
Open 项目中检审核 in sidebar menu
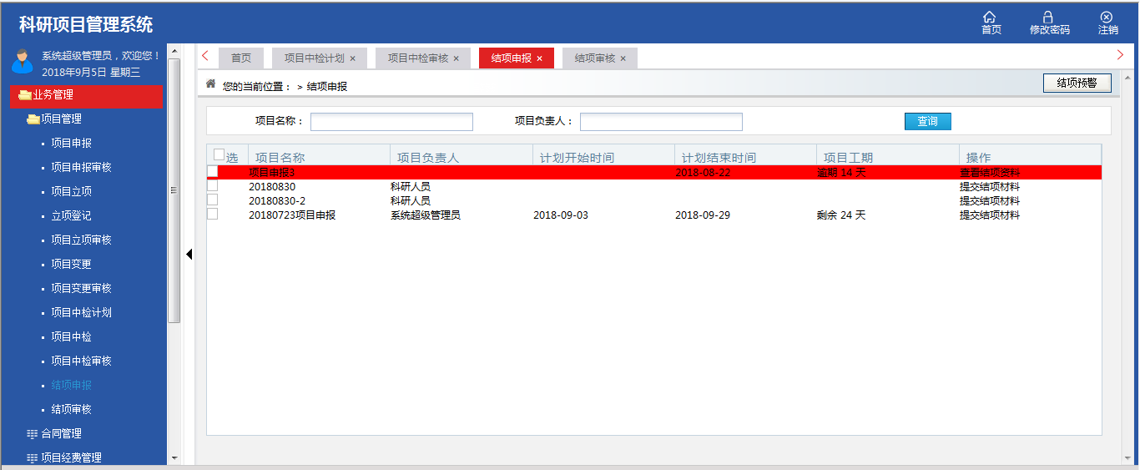point(82,361)
